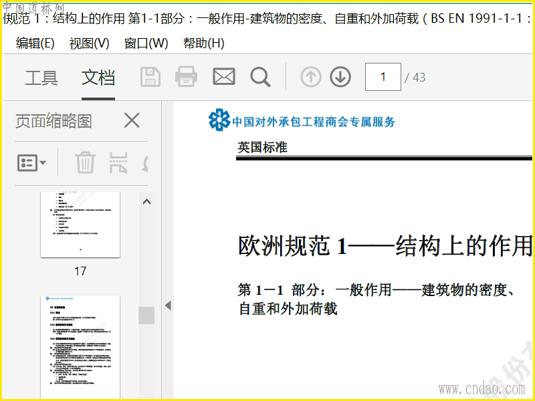Click the thumbnail panel scrollbar handle
535x401 pixels.
[x=146, y=315]
